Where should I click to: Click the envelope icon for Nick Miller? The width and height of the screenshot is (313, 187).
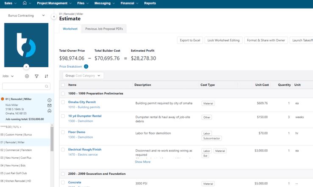[x=49, y=105]
